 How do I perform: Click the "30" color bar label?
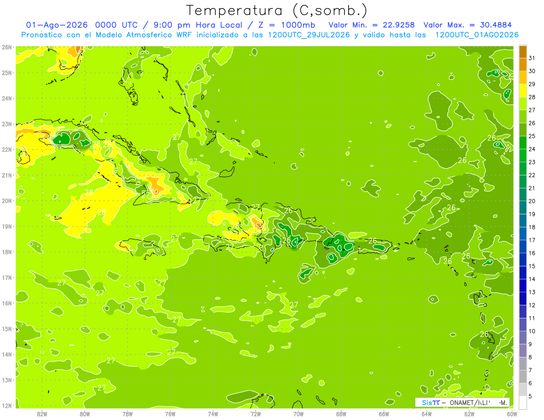(x=532, y=71)
